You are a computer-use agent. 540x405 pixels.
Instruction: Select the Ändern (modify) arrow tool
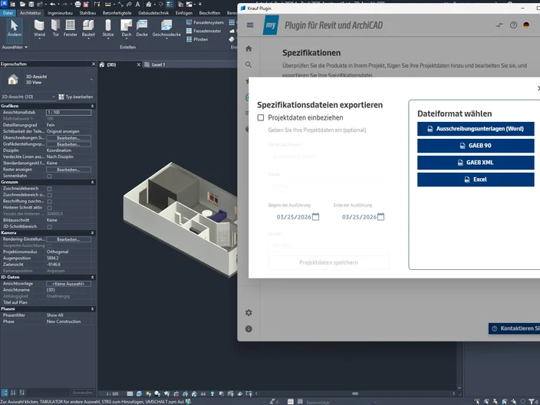click(x=14, y=28)
